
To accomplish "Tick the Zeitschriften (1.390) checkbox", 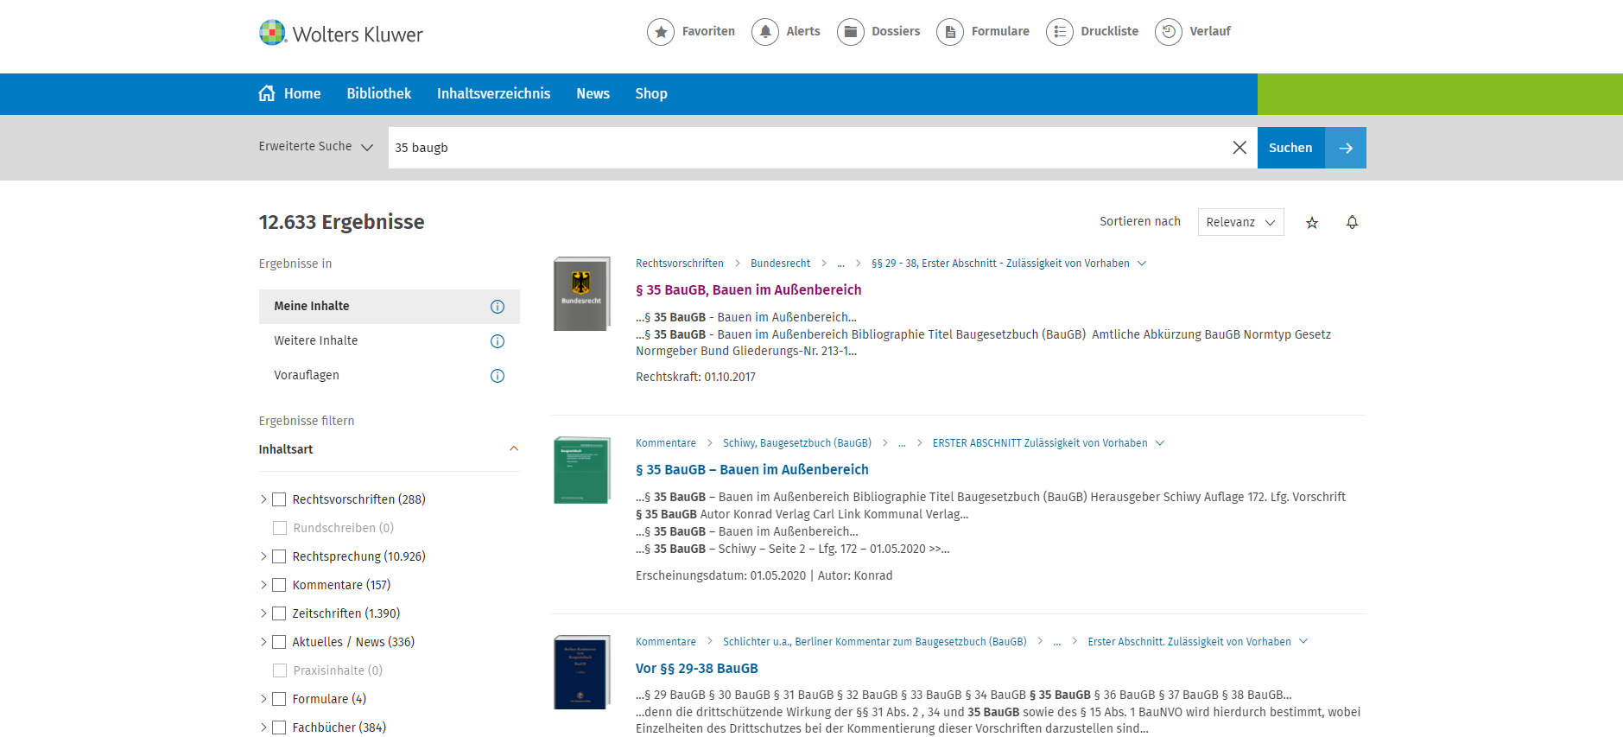I will click(279, 613).
